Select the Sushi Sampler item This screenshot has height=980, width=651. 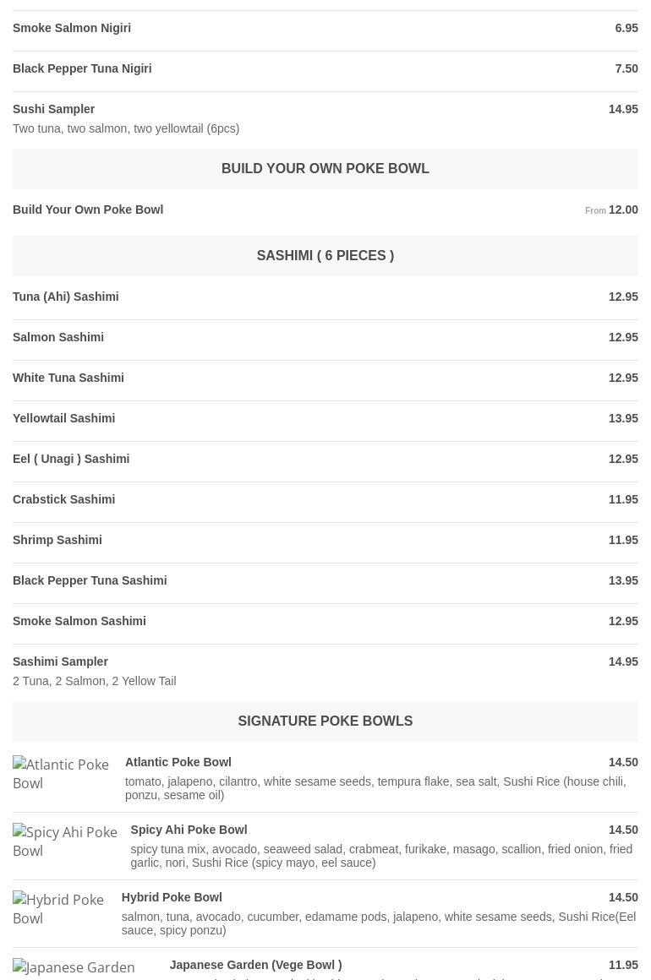325,119
